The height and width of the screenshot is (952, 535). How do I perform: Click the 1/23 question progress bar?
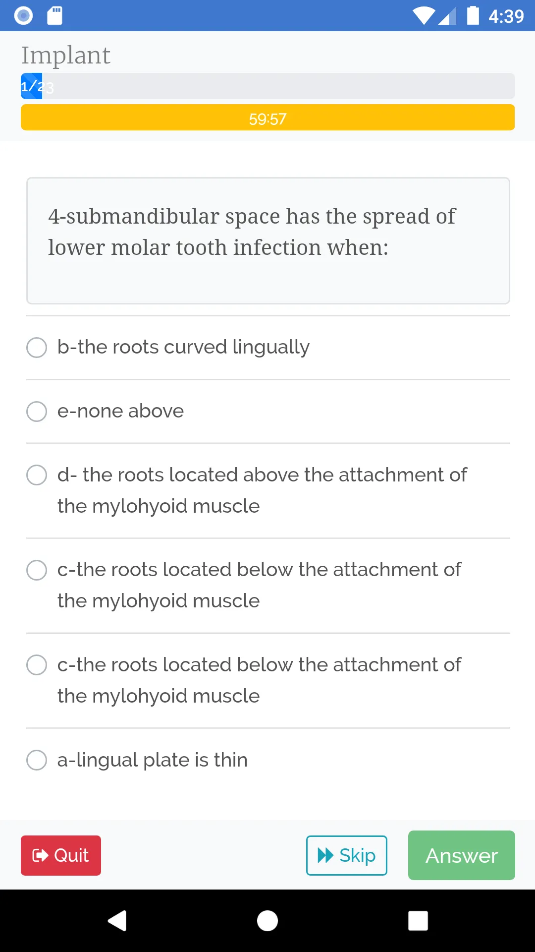(268, 86)
